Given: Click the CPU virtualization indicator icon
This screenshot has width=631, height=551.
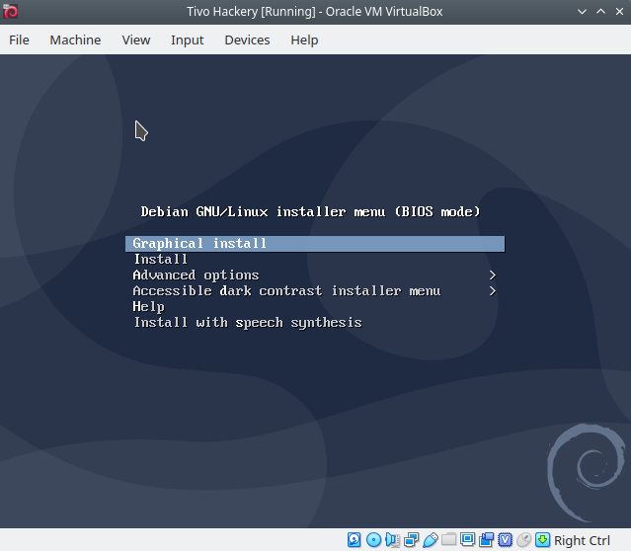Looking at the screenshot, I should pyautogui.click(x=505, y=540).
